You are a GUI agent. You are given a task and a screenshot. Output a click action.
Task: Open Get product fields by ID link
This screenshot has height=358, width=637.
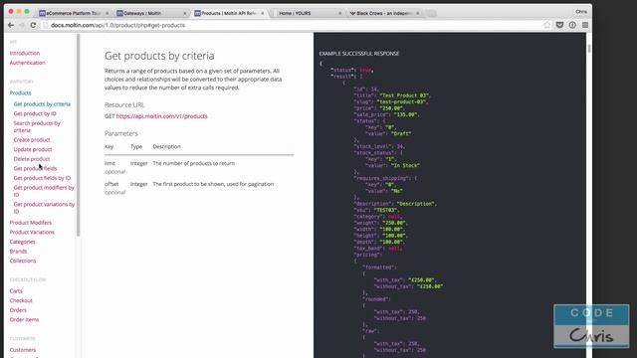[42, 178]
